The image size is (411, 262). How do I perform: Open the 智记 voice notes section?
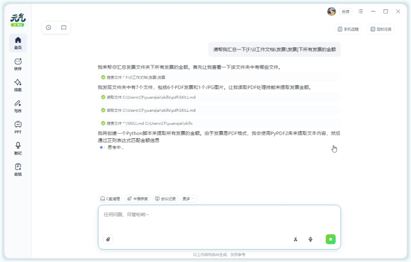(18, 149)
